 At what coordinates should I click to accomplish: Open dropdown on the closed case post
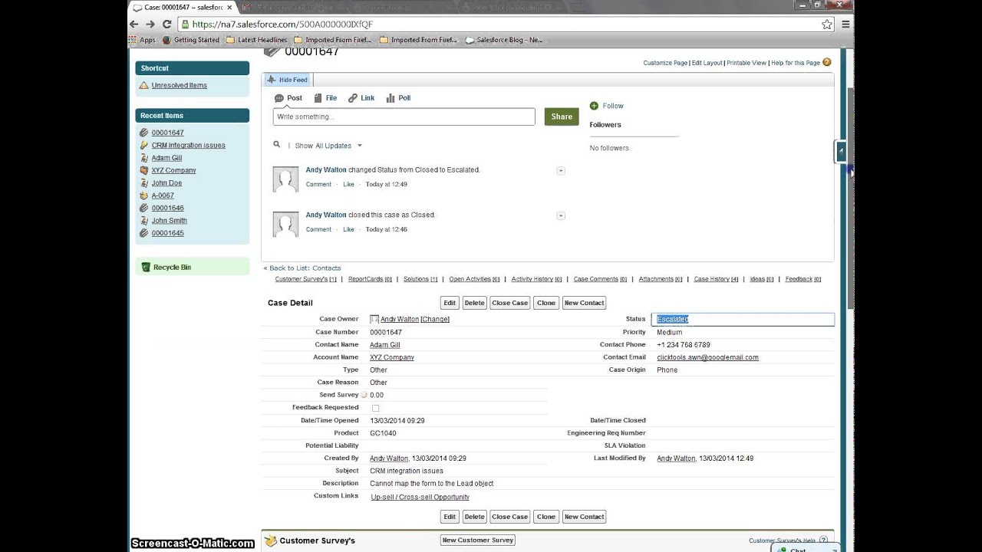(x=561, y=215)
